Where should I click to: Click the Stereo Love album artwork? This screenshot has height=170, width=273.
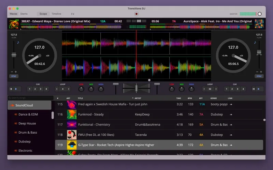pos(14,24)
